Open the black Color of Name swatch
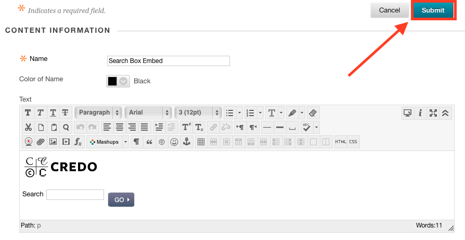465x240 pixels. (x=118, y=81)
